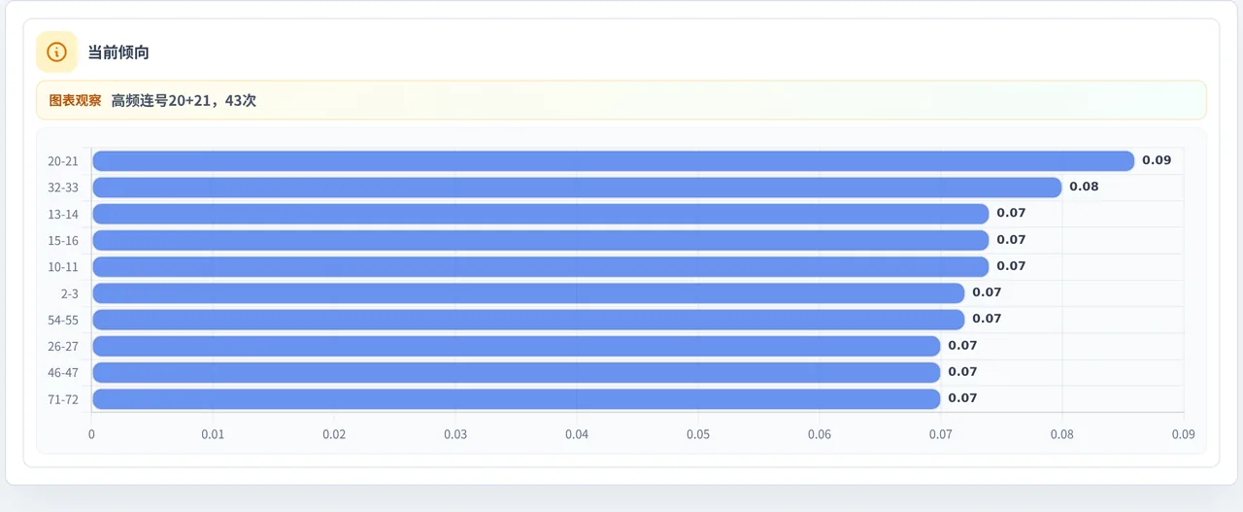Click the 15-16 horizontal bar
The width and height of the screenshot is (1243, 512).
point(540,240)
